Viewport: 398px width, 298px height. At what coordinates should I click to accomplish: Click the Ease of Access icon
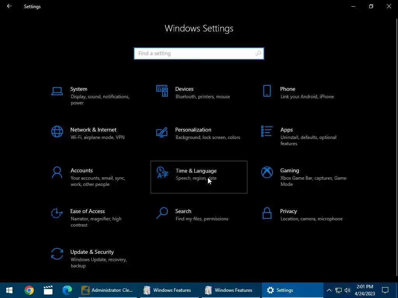coord(57,213)
